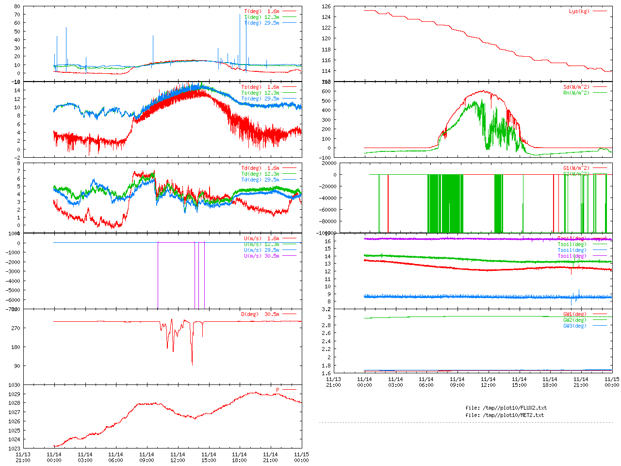Screen dimensions: 621x466
Task: Click the 600 tick on radiation axis
Action: click(326, 91)
